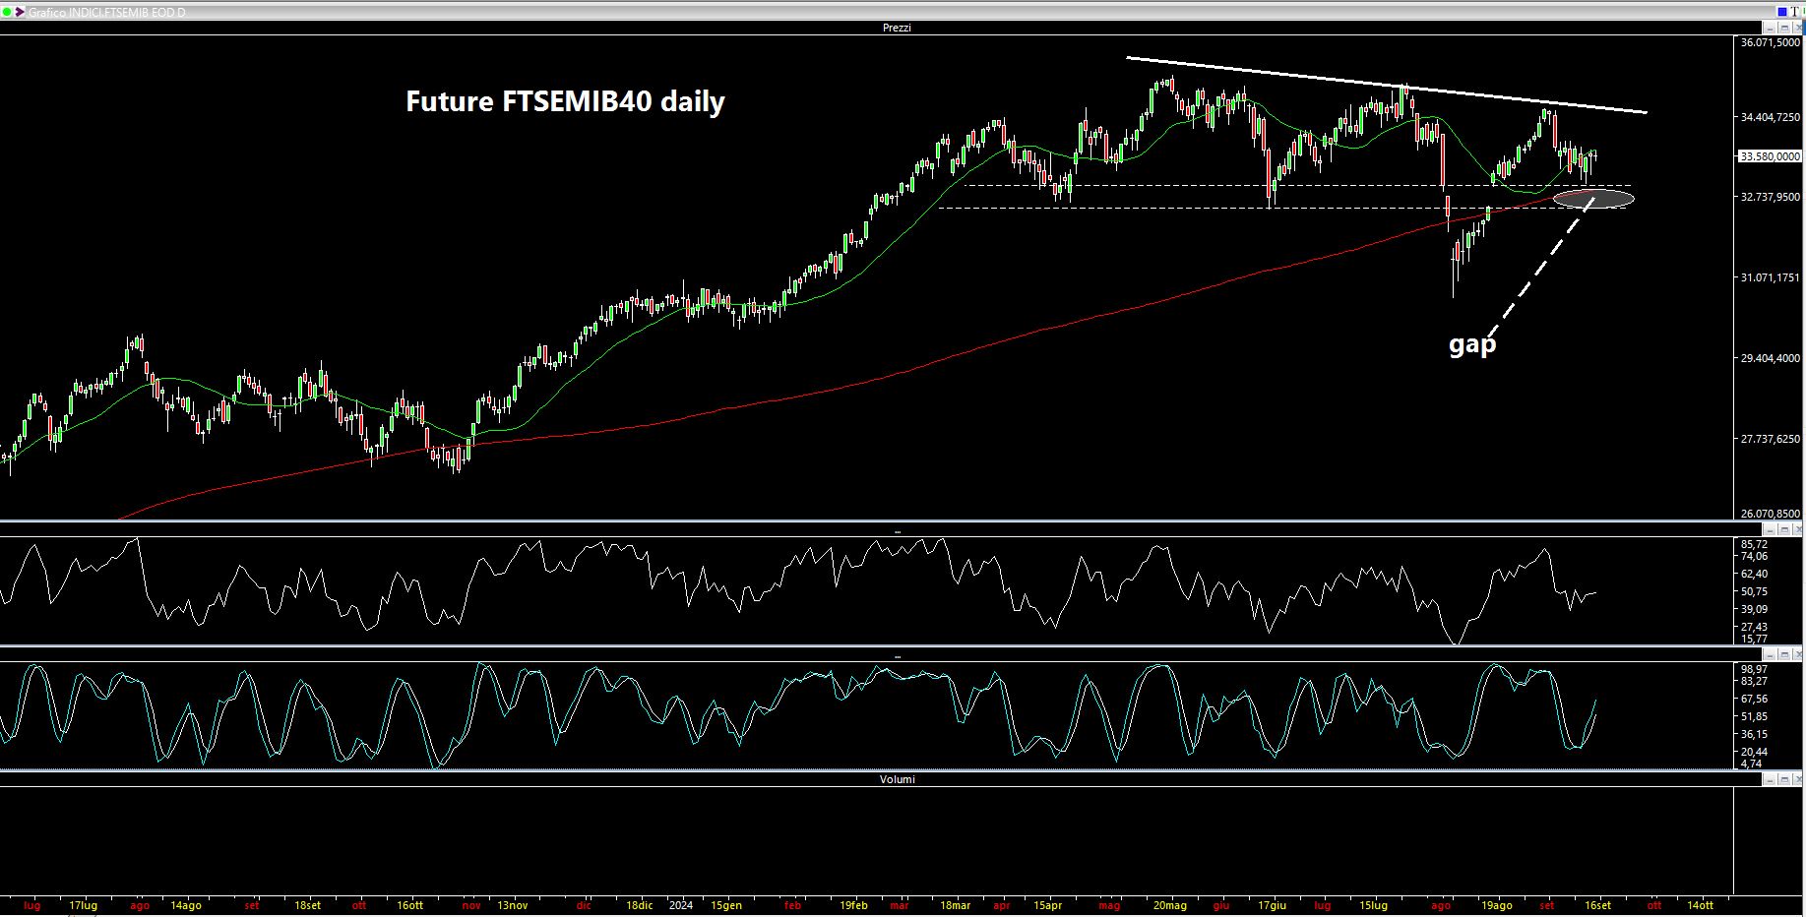1806x917 pixels.
Task: Click the 27.737,6250 price axis label
Action: (1770, 439)
